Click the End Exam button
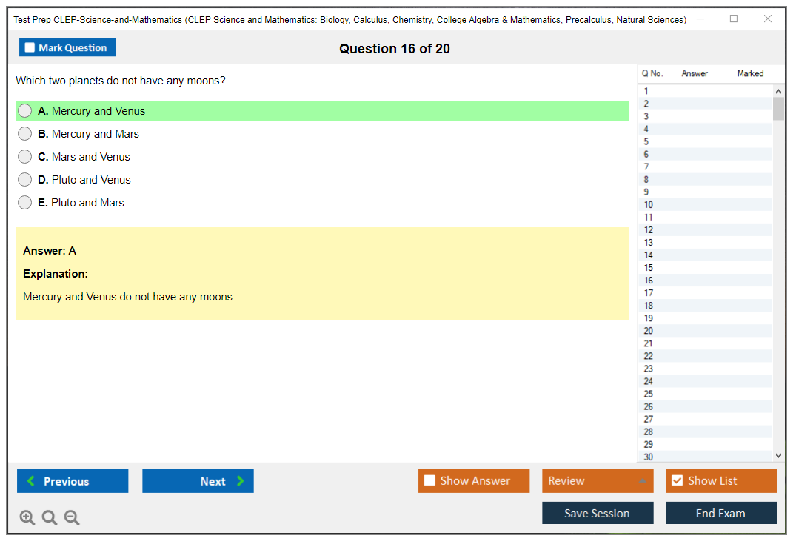 [721, 513]
